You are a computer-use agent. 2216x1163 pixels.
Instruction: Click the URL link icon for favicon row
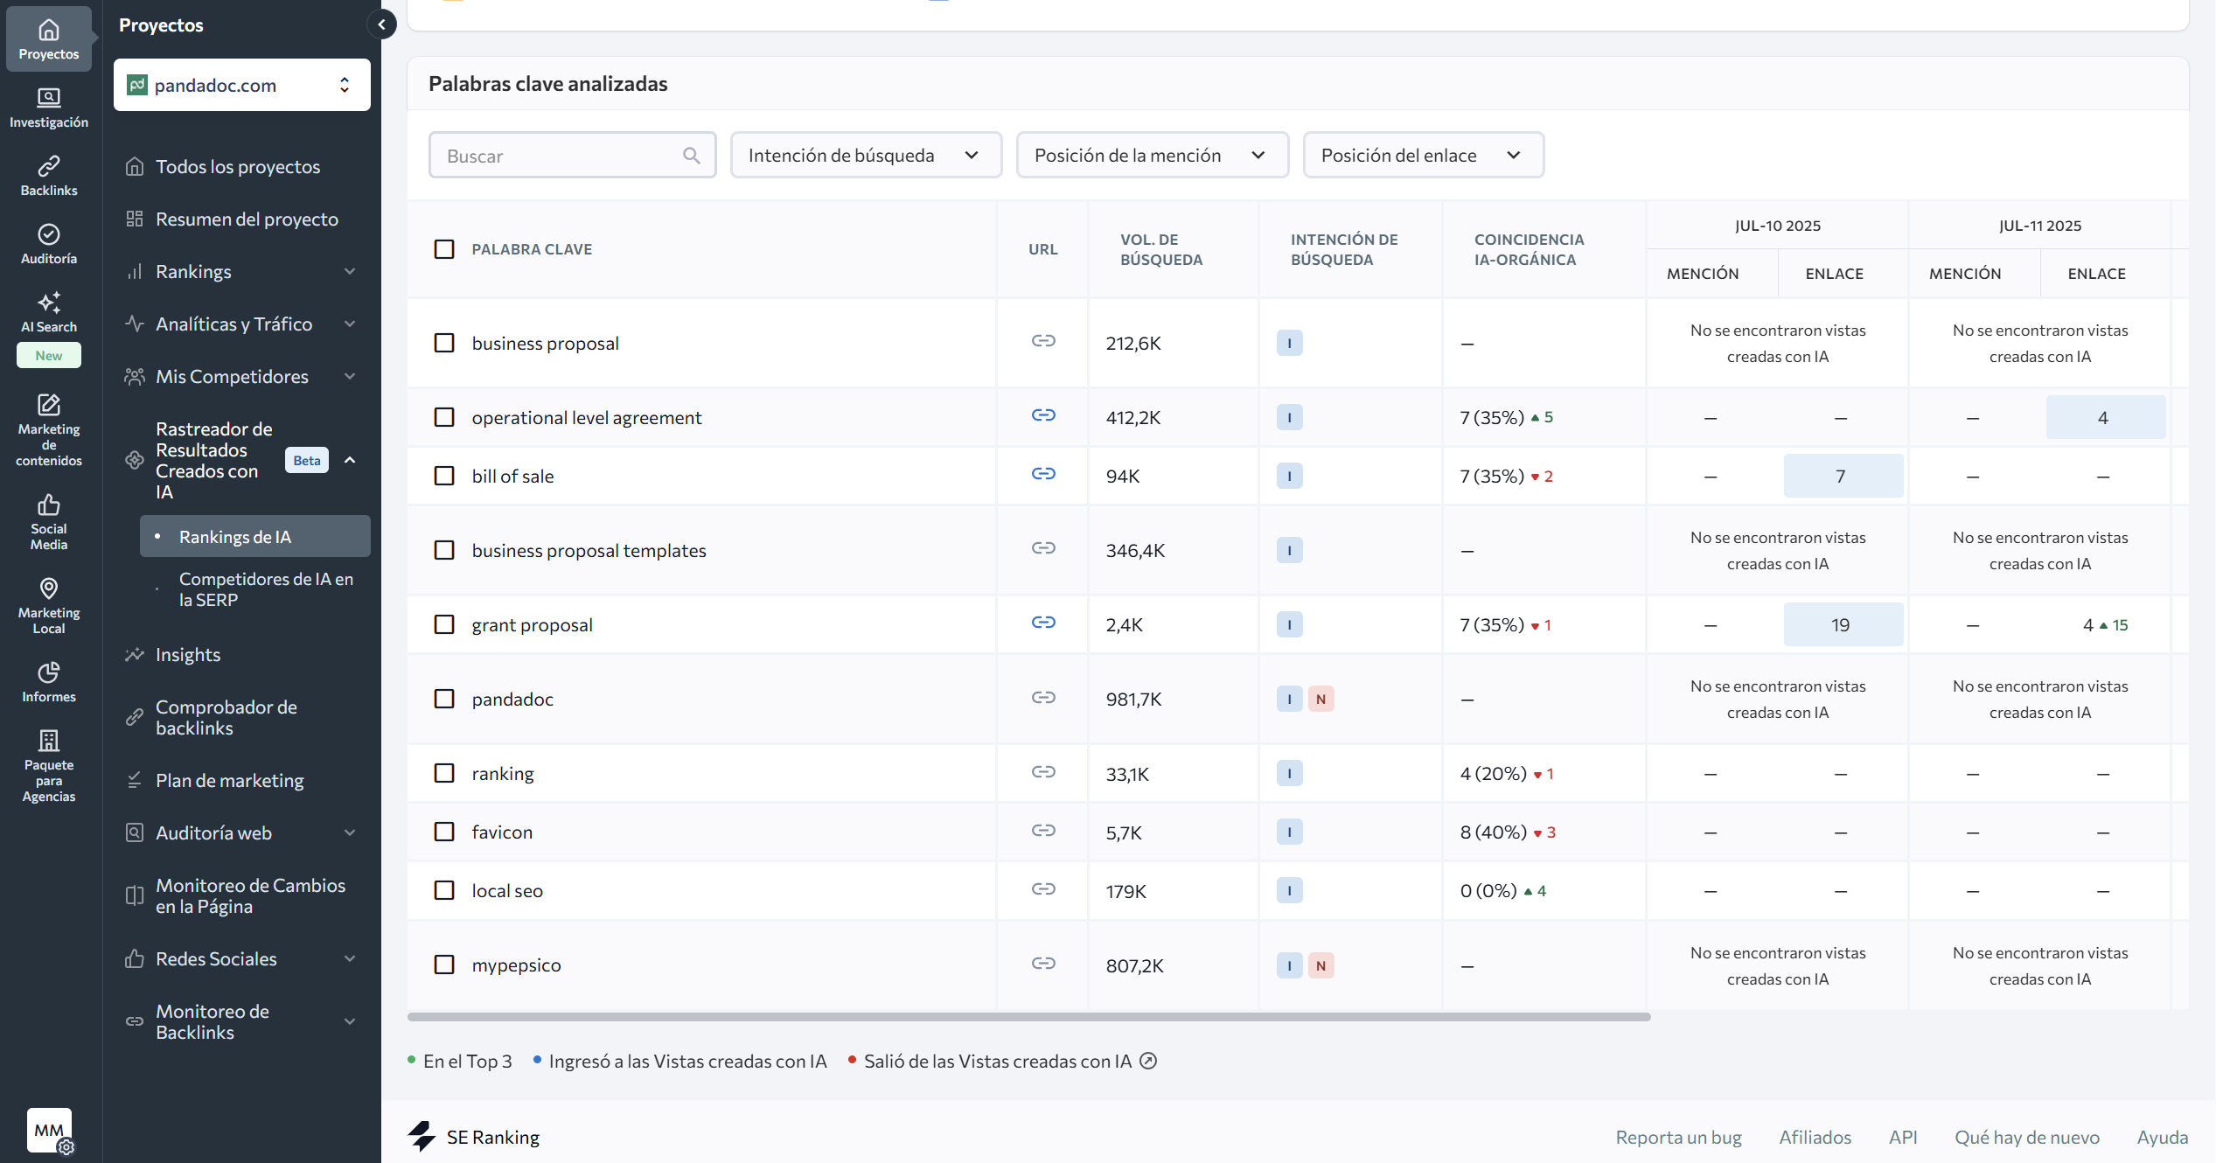coord(1043,831)
